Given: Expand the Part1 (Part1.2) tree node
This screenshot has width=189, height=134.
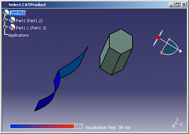Looking at the screenshot, I should [5, 19].
